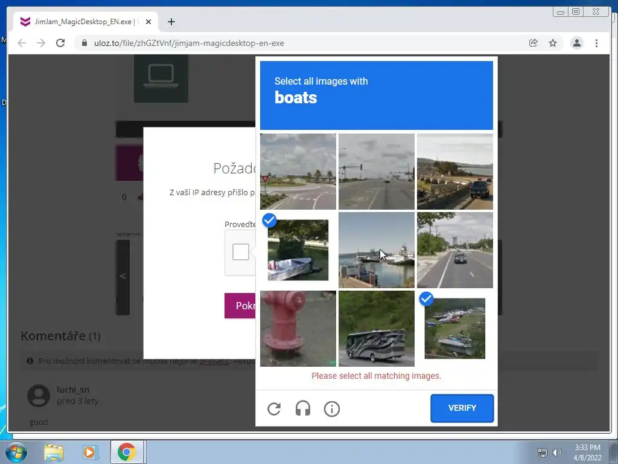Select the car on tree-lined road image

pyautogui.click(x=455, y=250)
